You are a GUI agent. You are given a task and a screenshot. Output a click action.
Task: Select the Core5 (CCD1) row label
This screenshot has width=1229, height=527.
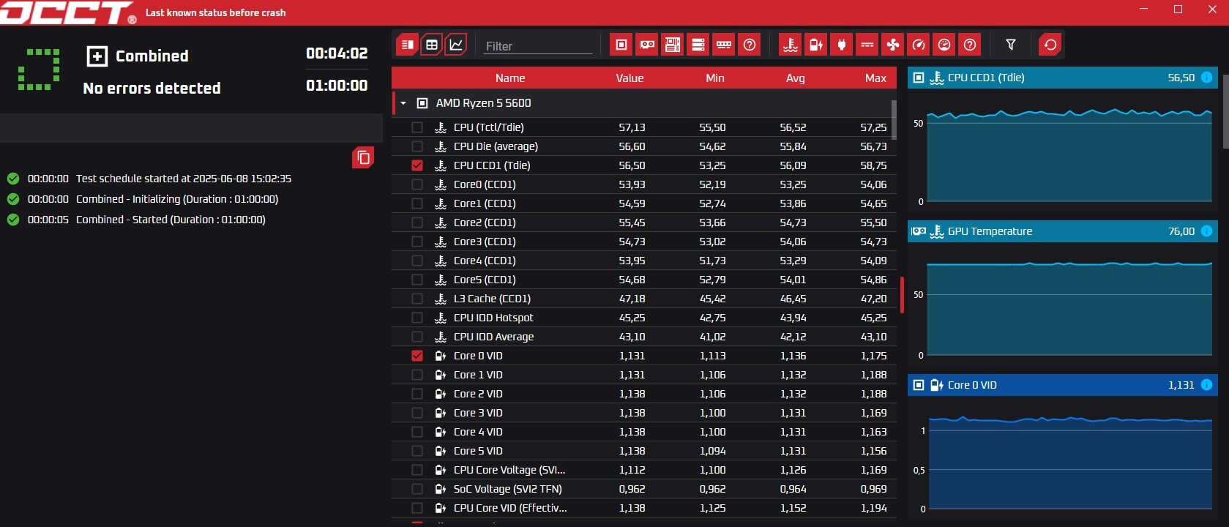(485, 280)
